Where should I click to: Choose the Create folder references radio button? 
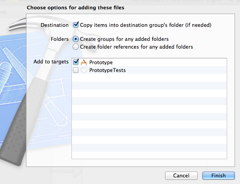pos(76,47)
